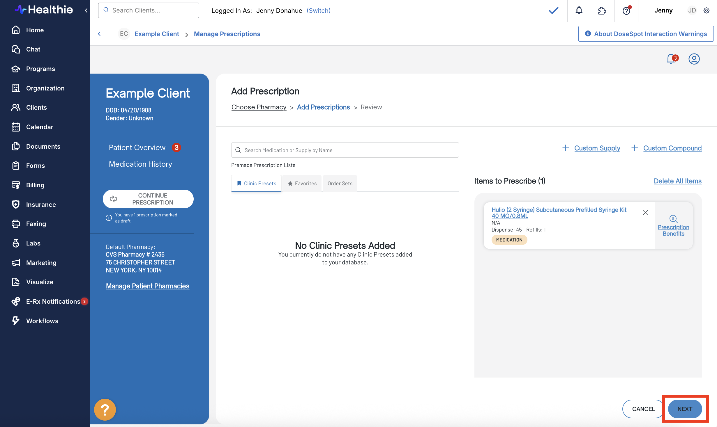The height and width of the screenshot is (427, 717).
Task: Click the NEXT button
Action: [x=685, y=409]
